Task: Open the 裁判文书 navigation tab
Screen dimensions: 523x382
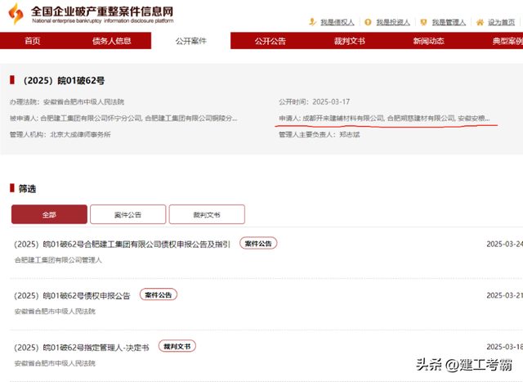Action: [x=350, y=41]
